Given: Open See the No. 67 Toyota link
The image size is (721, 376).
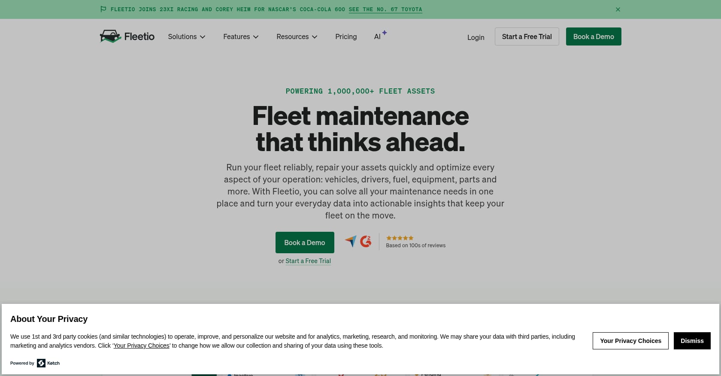Looking at the screenshot, I should click(x=385, y=9).
